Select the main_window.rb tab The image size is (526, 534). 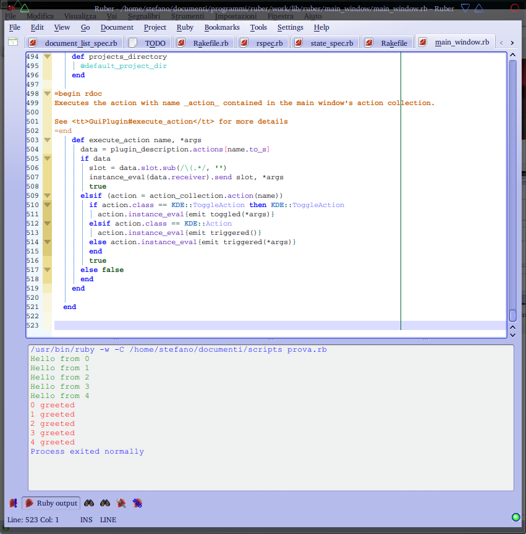[455, 42]
